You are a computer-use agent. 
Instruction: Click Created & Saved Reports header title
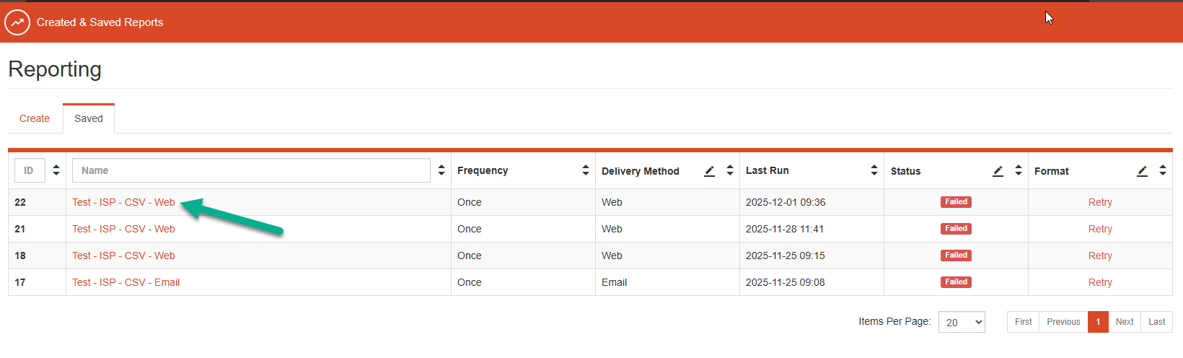100,22
